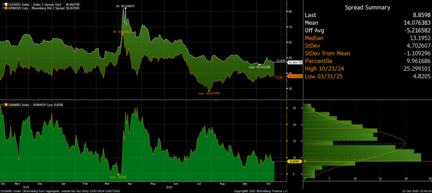This screenshot has width=432, height=193.
Task: Click the Low: 45.431198 marker on index line
Action: click(x=259, y=67)
